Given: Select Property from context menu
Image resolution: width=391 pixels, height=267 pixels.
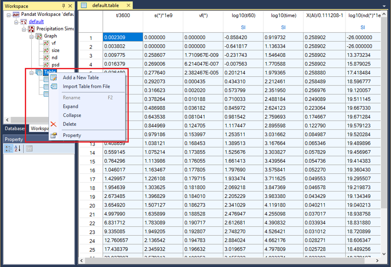Looking at the screenshot, I should coord(72,135).
